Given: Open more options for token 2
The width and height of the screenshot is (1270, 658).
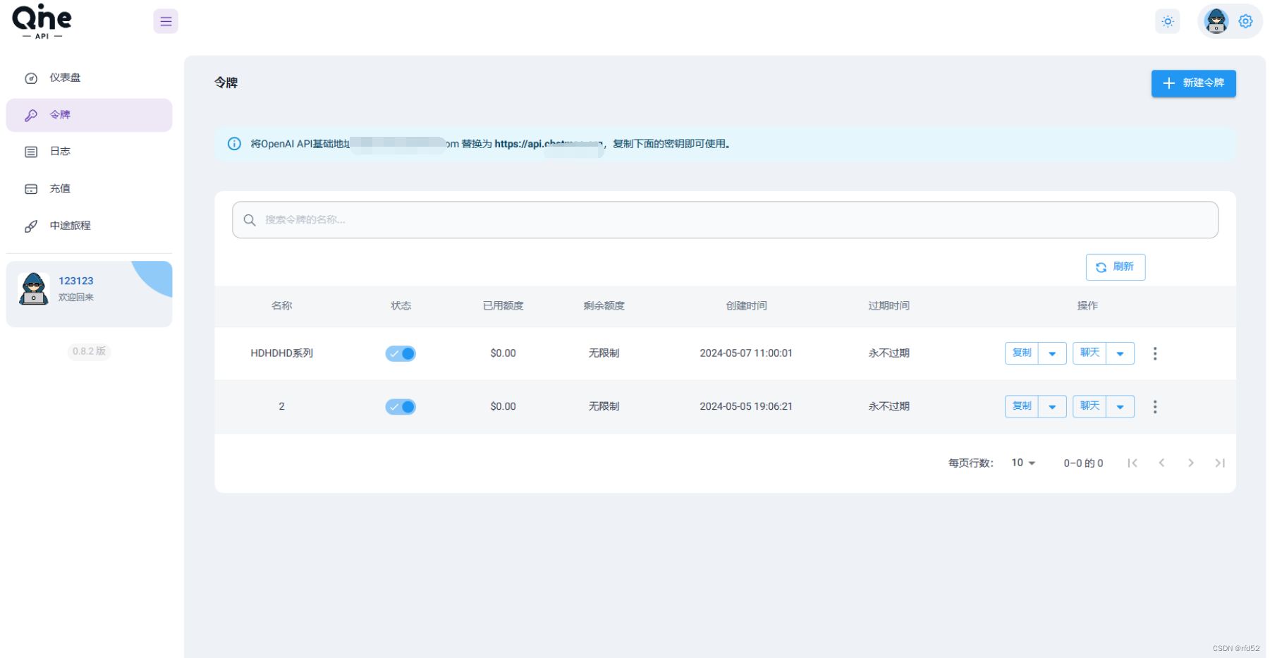Looking at the screenshot, I should [1154, 407].
